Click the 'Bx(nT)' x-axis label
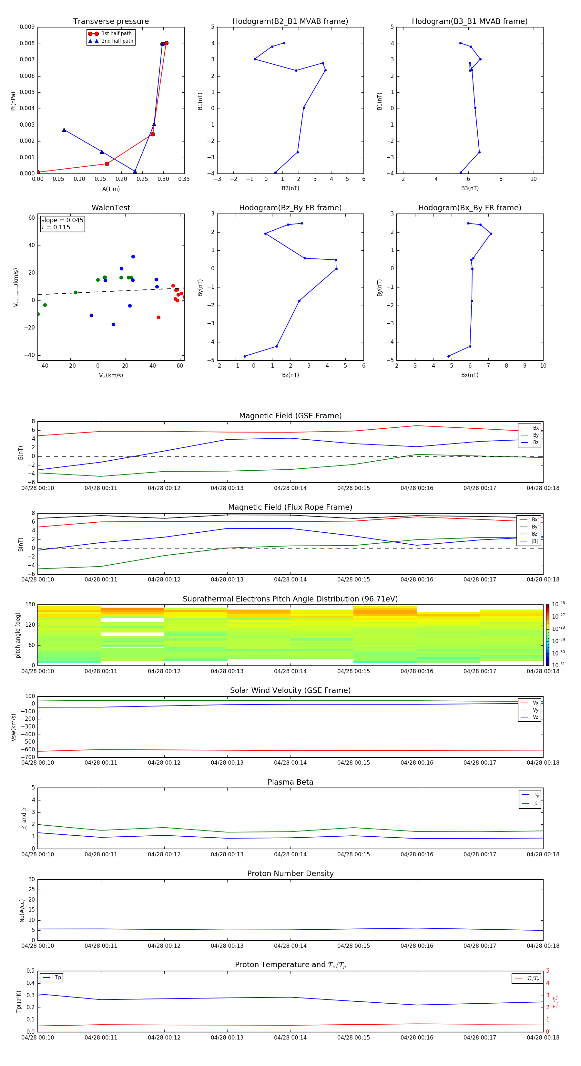The width and height of the screenshot is (581, 1066). 470,375
